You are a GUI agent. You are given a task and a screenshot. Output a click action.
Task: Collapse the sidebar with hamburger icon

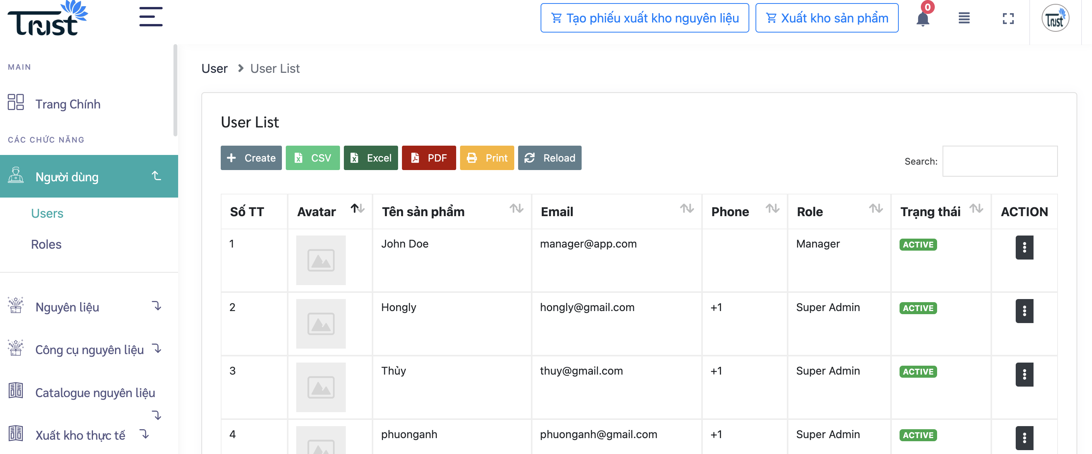[x=151, y=17]
